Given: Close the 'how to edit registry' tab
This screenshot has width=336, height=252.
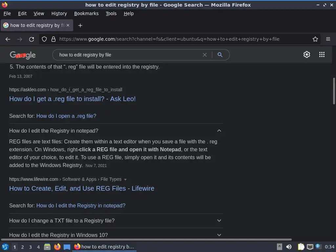Looking at the screenshot, I should click(68, 25).
